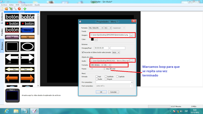Image resolution: width=203 pixels, height=114 pixels.
Task: Uncheck the Loop checkbox
Action: tap(111, 69)
